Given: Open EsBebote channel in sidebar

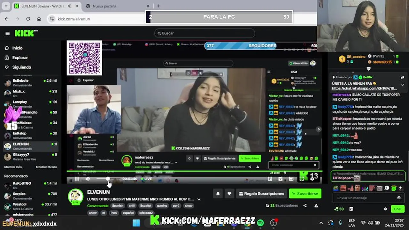Looking at the screenshot, I should point(31,83).
